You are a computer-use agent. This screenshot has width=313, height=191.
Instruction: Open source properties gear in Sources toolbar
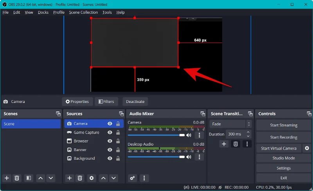point(92,178)
